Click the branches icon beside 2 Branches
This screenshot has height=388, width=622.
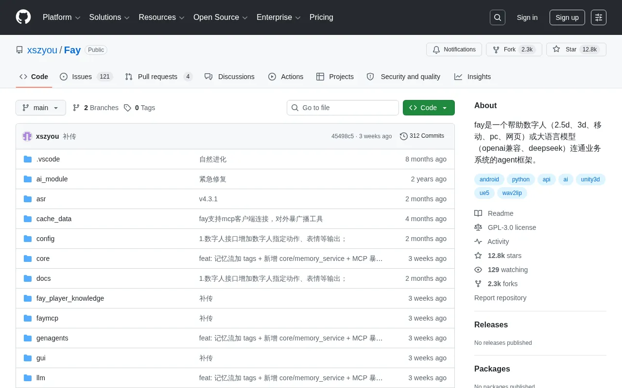76,108
